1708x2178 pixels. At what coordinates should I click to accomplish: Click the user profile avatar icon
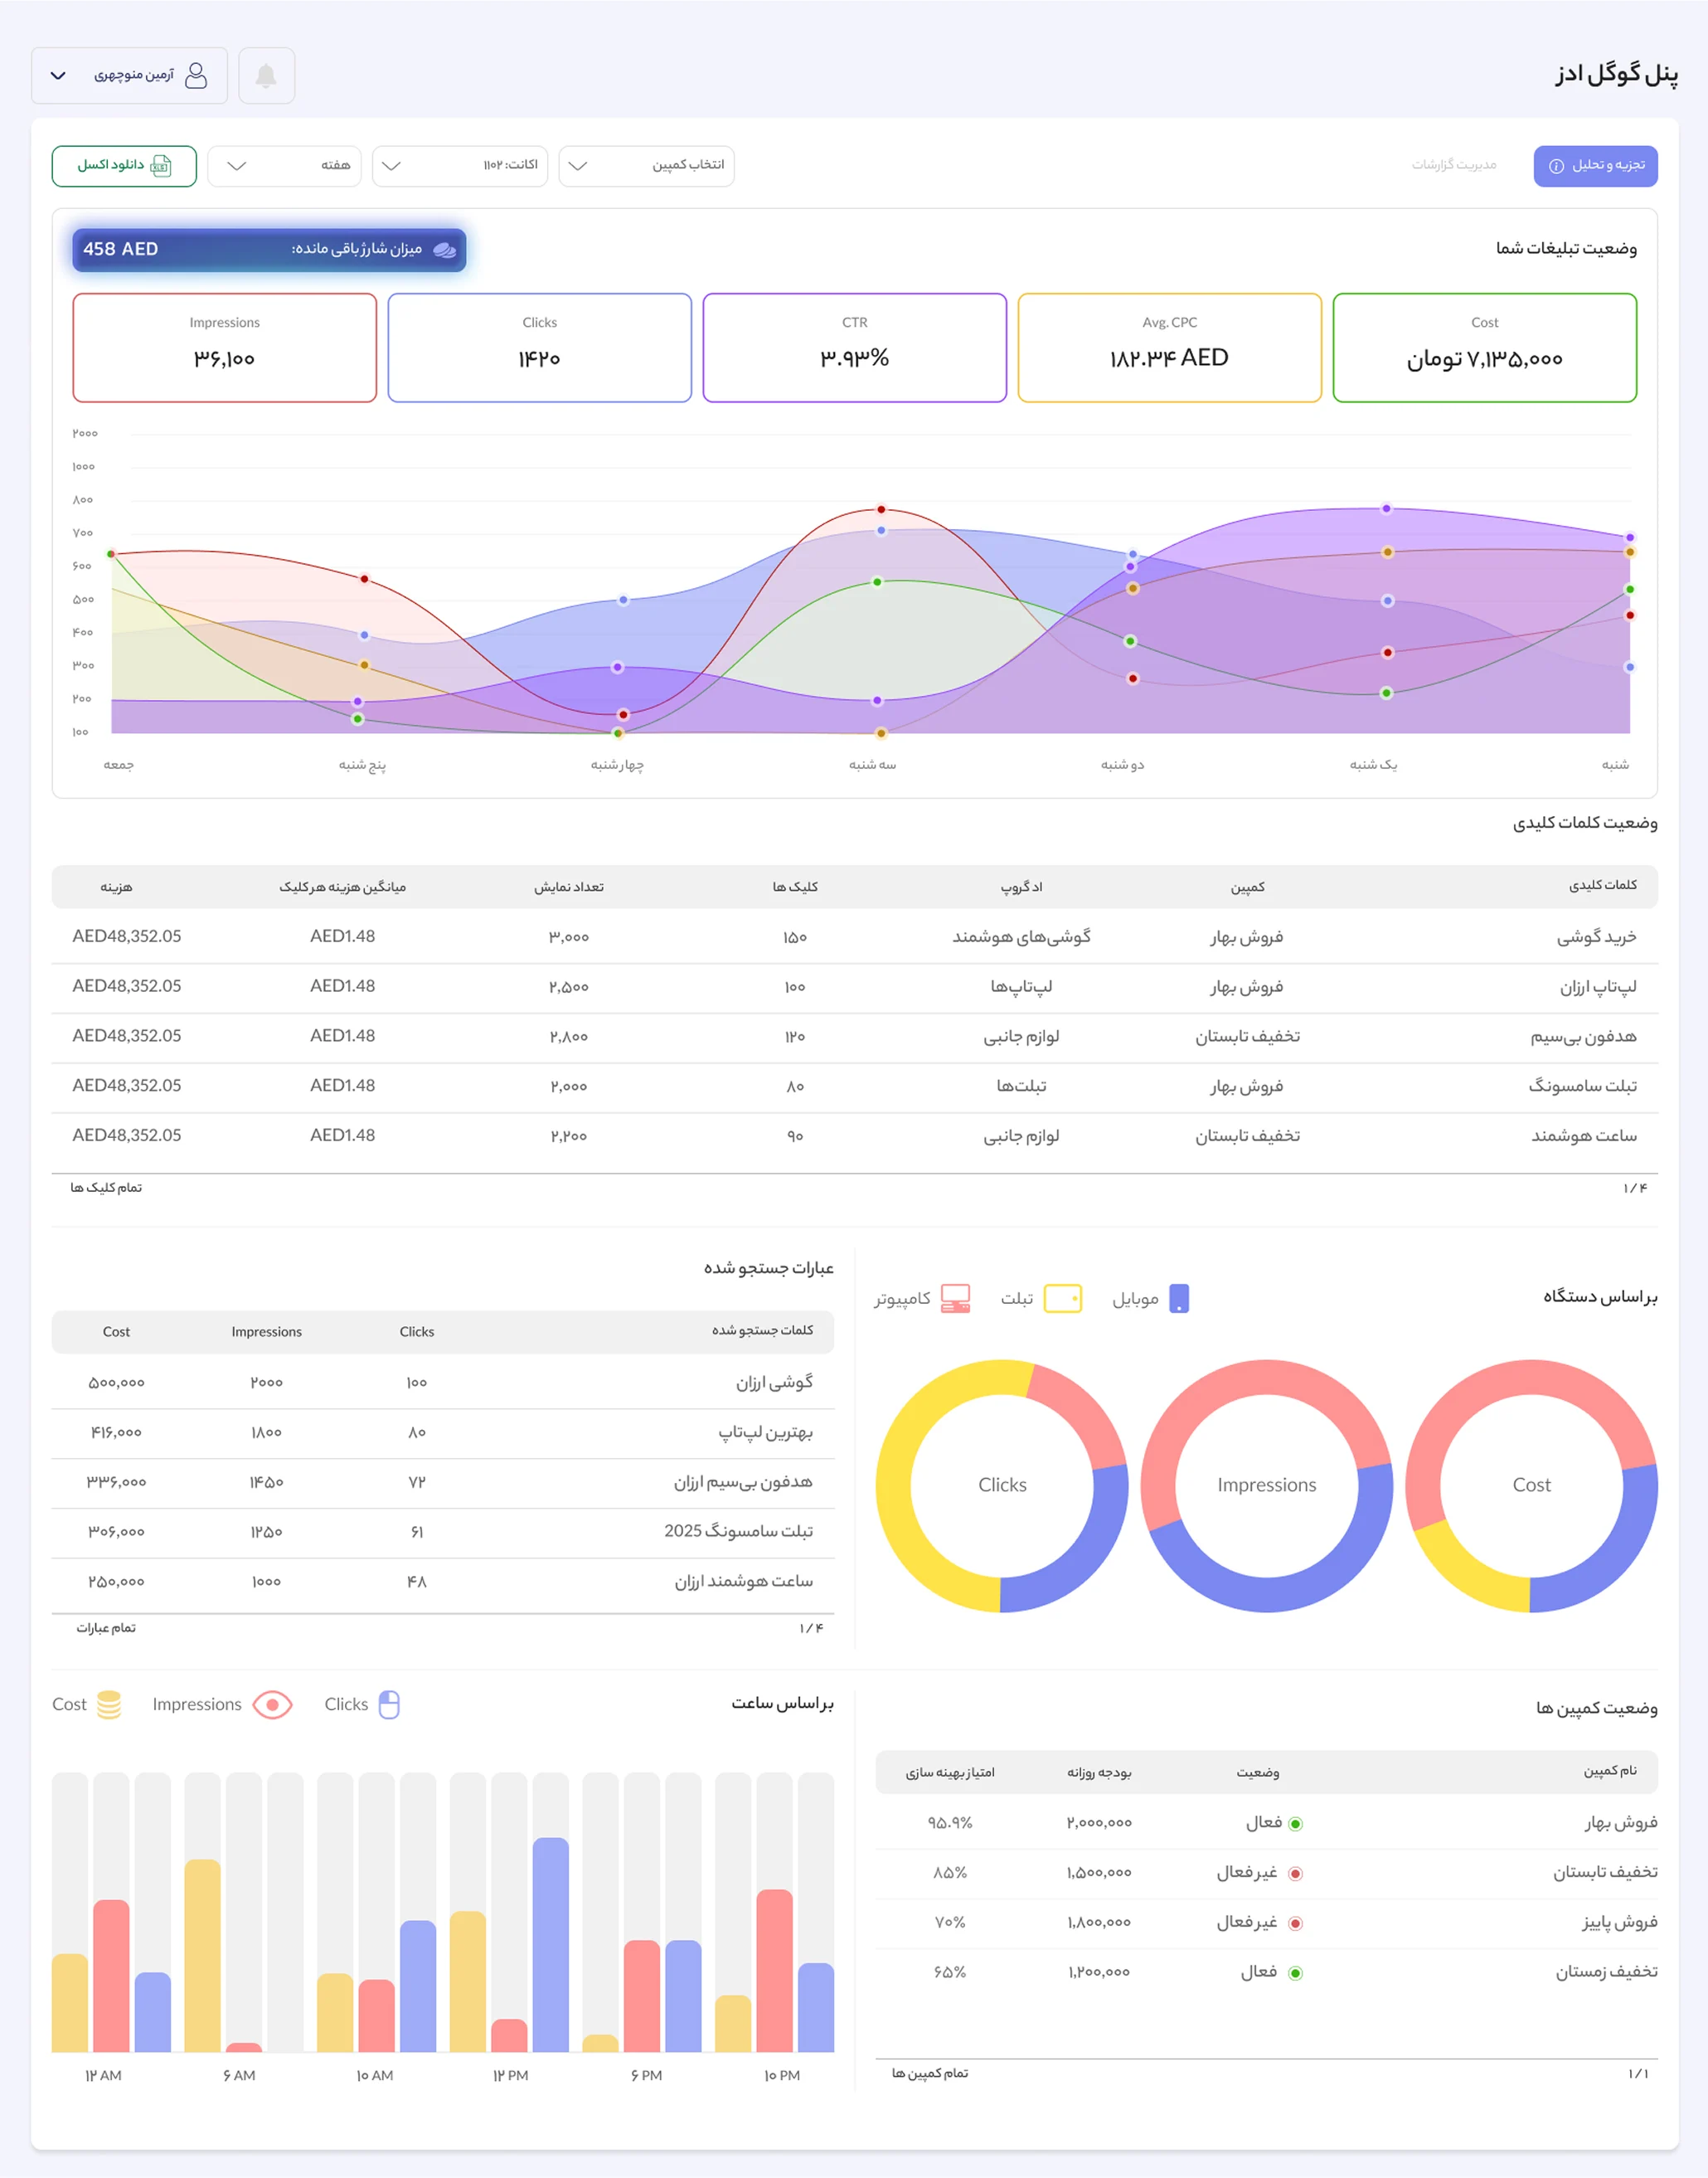(x=196, y=75)
